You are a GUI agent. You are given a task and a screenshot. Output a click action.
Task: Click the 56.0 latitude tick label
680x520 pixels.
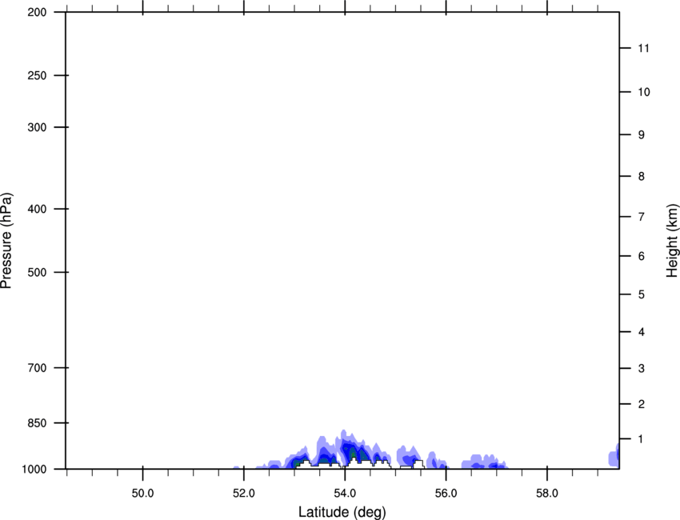[446, 494]
